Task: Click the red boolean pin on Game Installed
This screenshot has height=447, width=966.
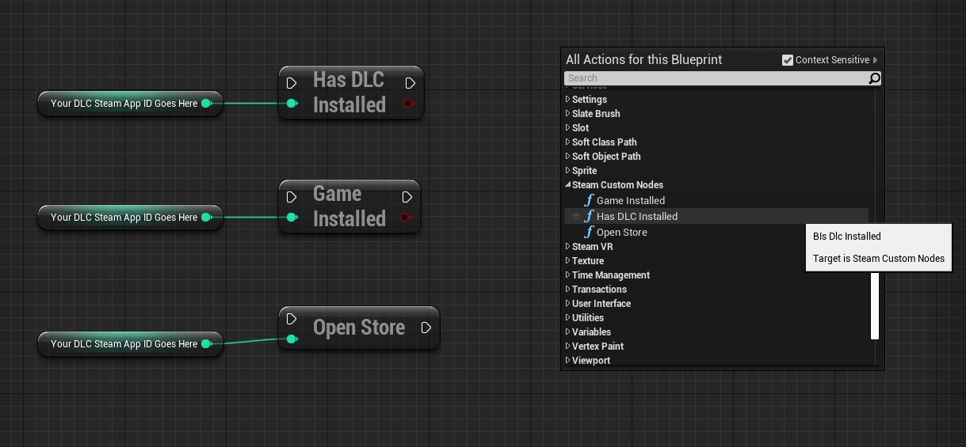Action: tap(406, 218)
